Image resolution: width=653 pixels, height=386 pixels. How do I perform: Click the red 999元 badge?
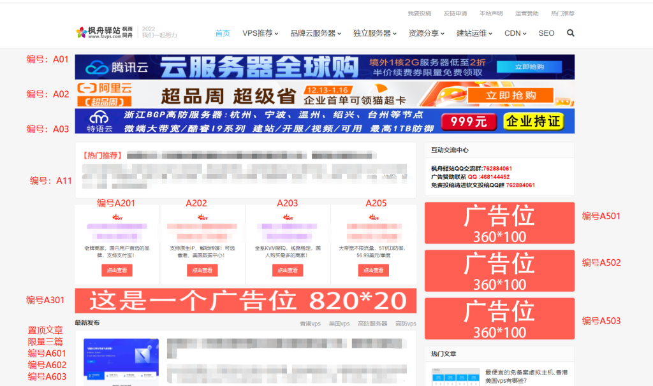[x=469, y=122]
